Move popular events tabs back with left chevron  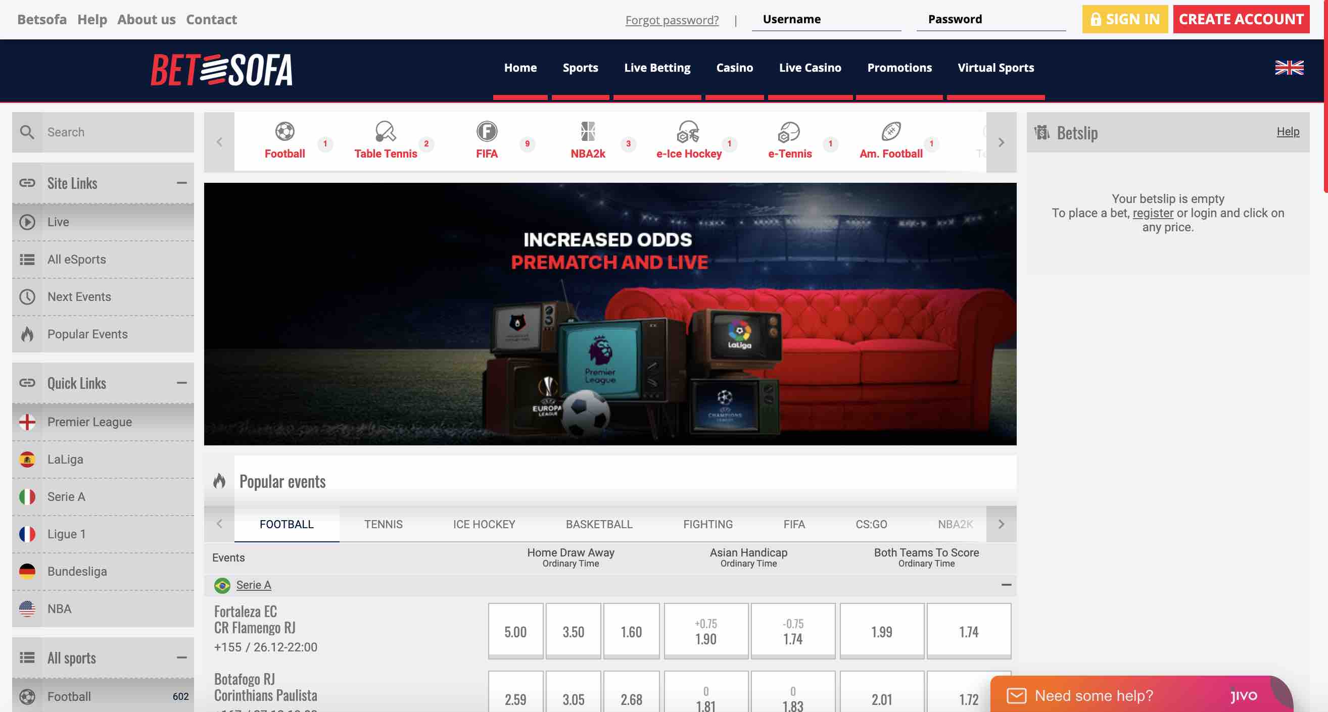219,524
